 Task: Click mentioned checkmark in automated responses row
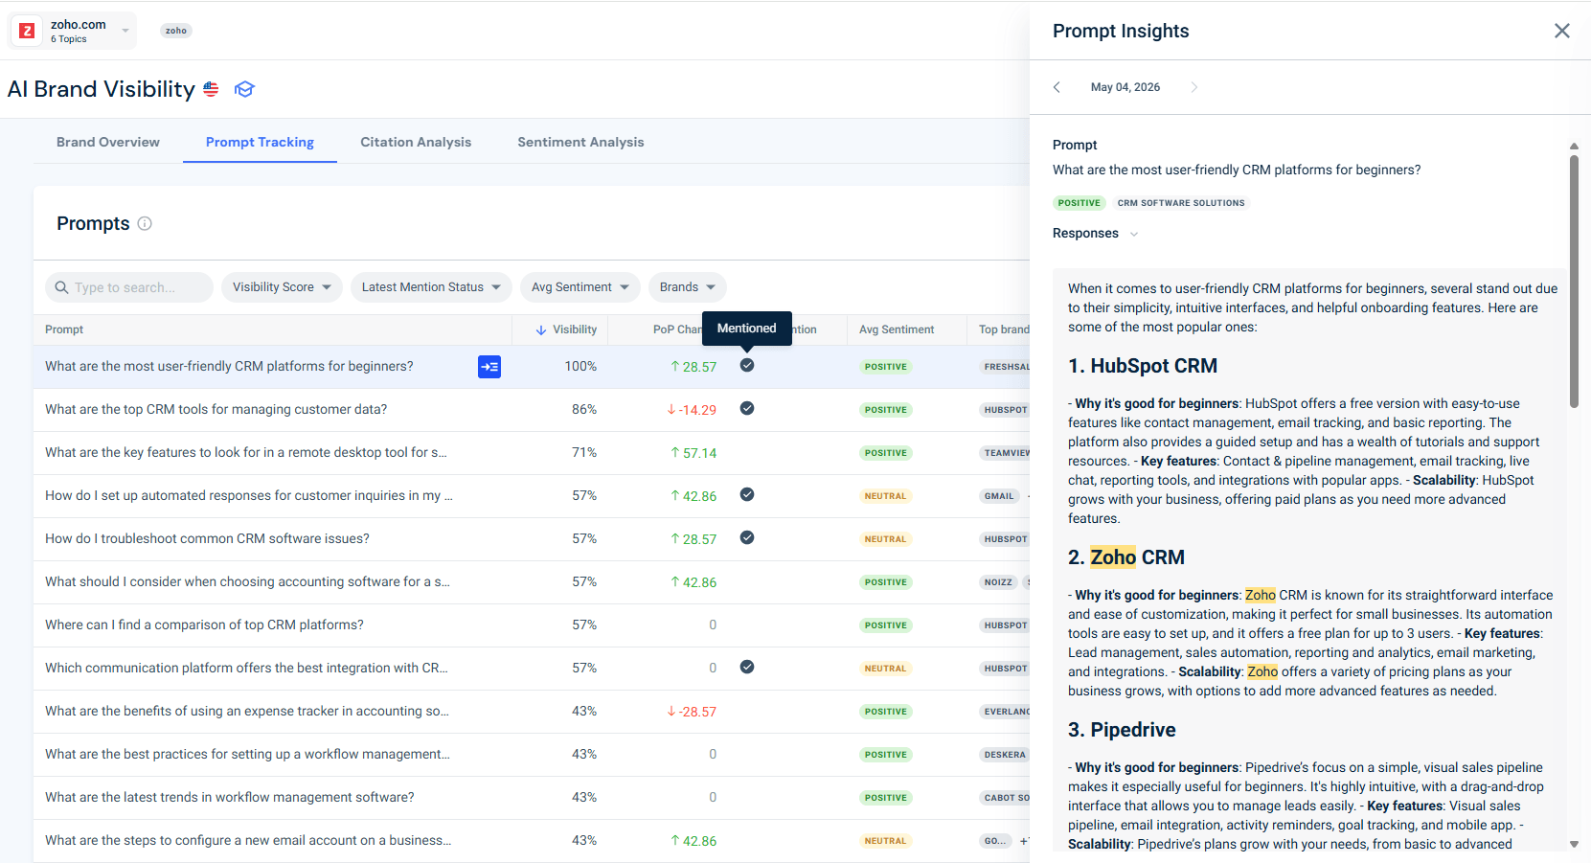747,494
